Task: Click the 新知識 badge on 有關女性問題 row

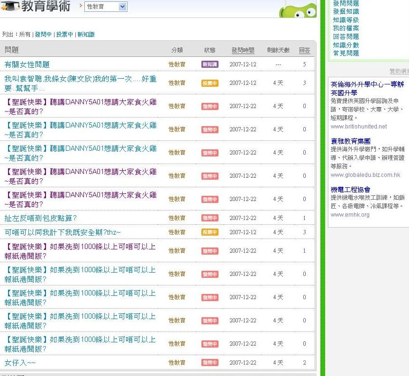Action: pos(209,64)
